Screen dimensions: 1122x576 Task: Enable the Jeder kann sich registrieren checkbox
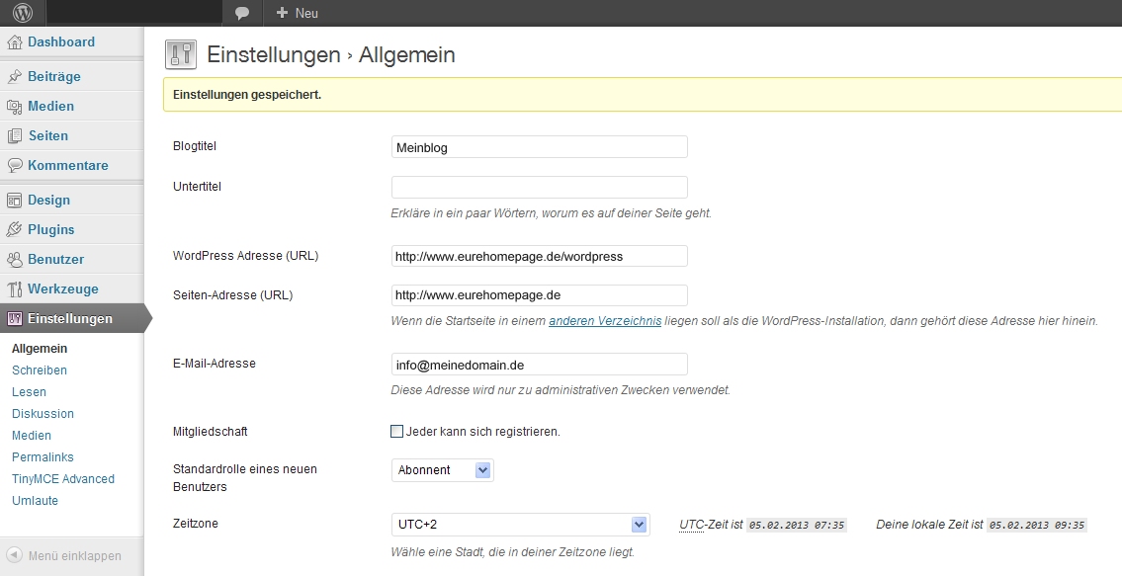(396, 431)
